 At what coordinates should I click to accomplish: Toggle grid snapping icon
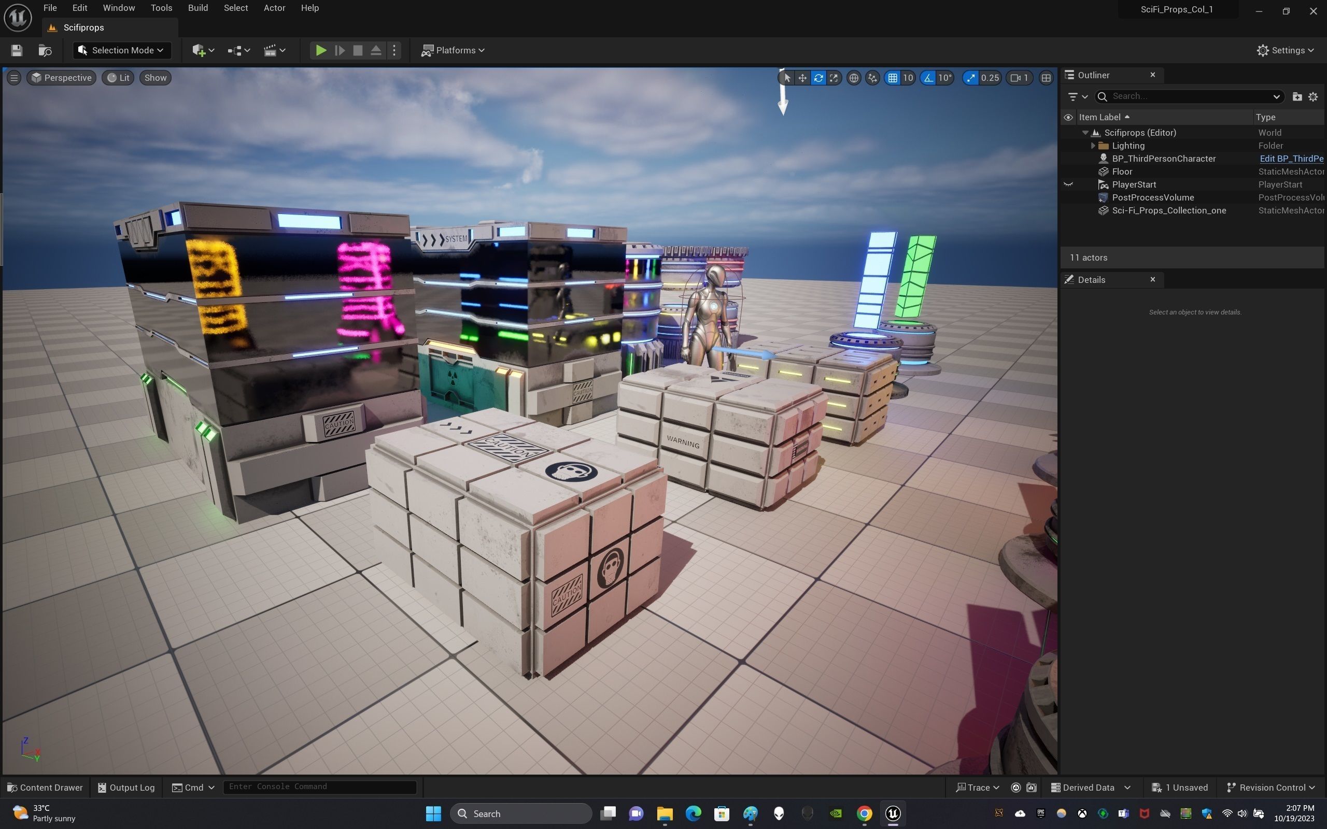893,78
